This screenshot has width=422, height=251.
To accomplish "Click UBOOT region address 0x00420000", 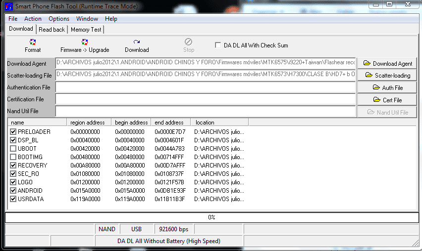I will [x=85, y=148].
